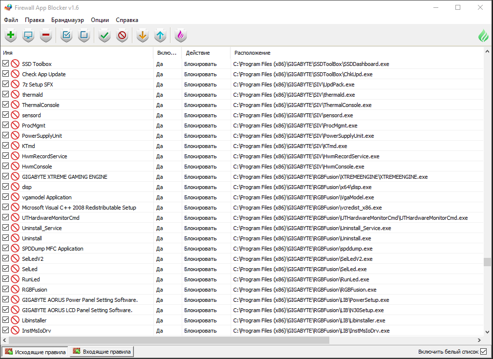The height and width of the screenshot is (359, 493).
Task: Click the horizontal scrollbar thumb
Action: (x=169, y=340)
